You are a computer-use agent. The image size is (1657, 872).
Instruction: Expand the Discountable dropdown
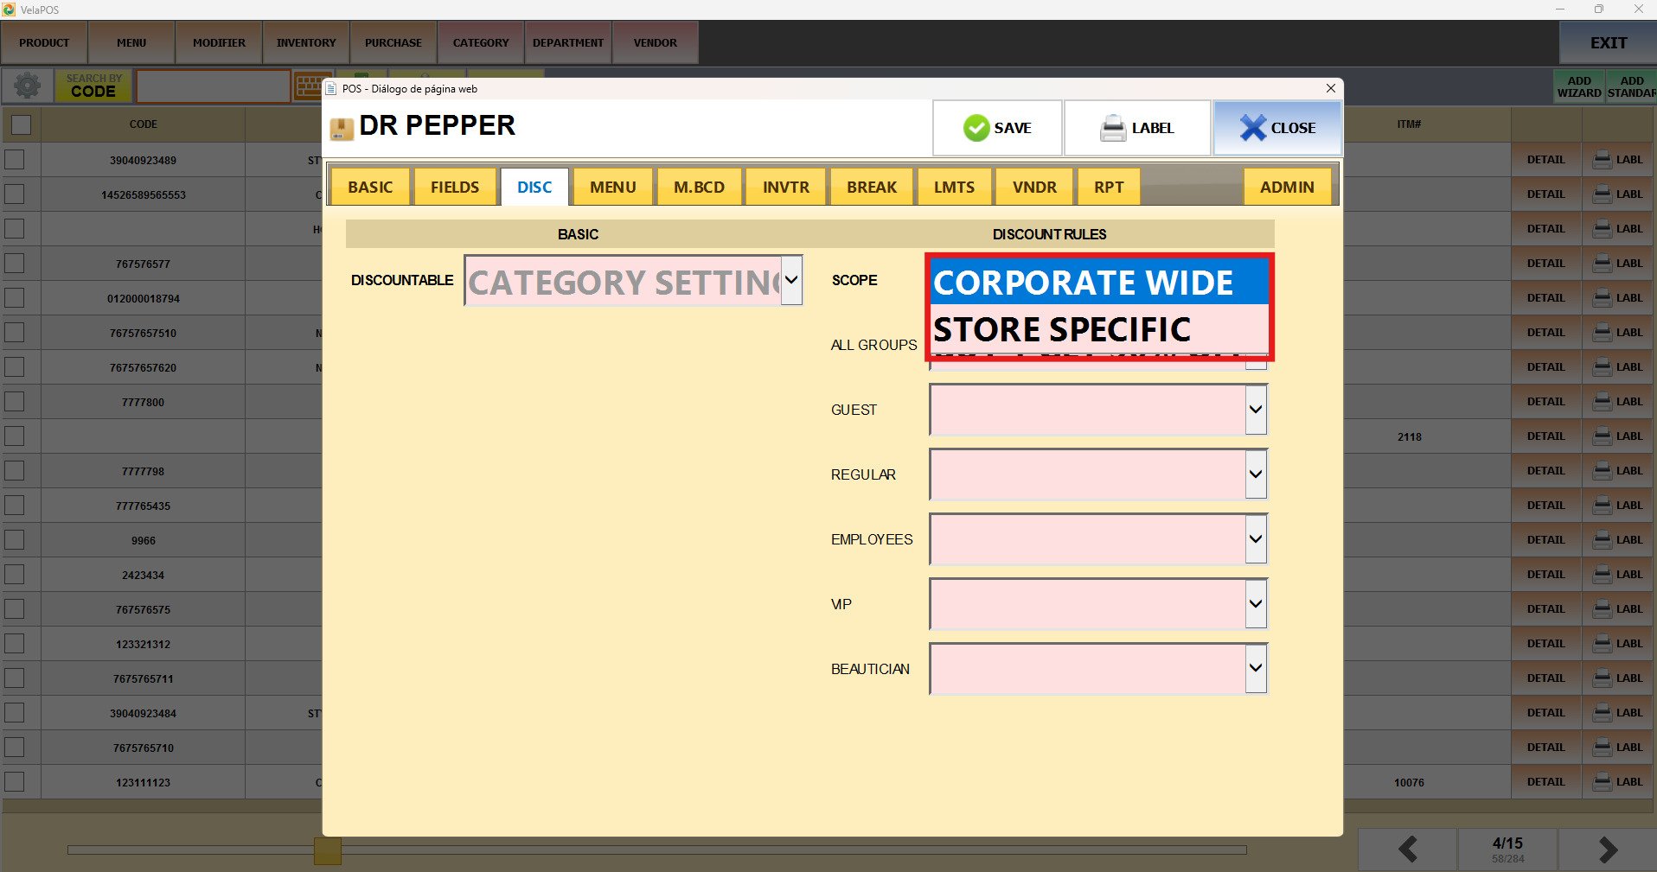click(x=790, y=280)
